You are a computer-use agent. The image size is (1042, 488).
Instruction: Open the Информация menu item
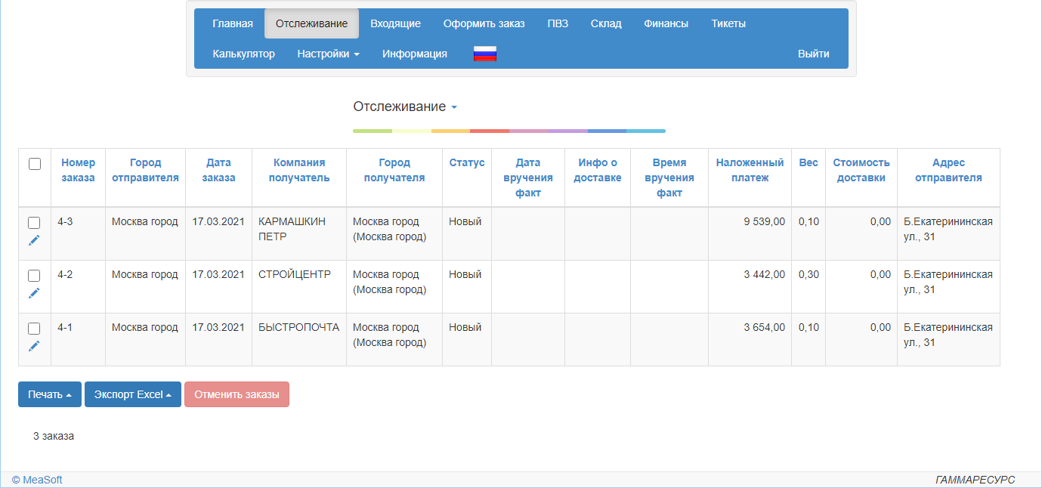click(x=415, y=54)
